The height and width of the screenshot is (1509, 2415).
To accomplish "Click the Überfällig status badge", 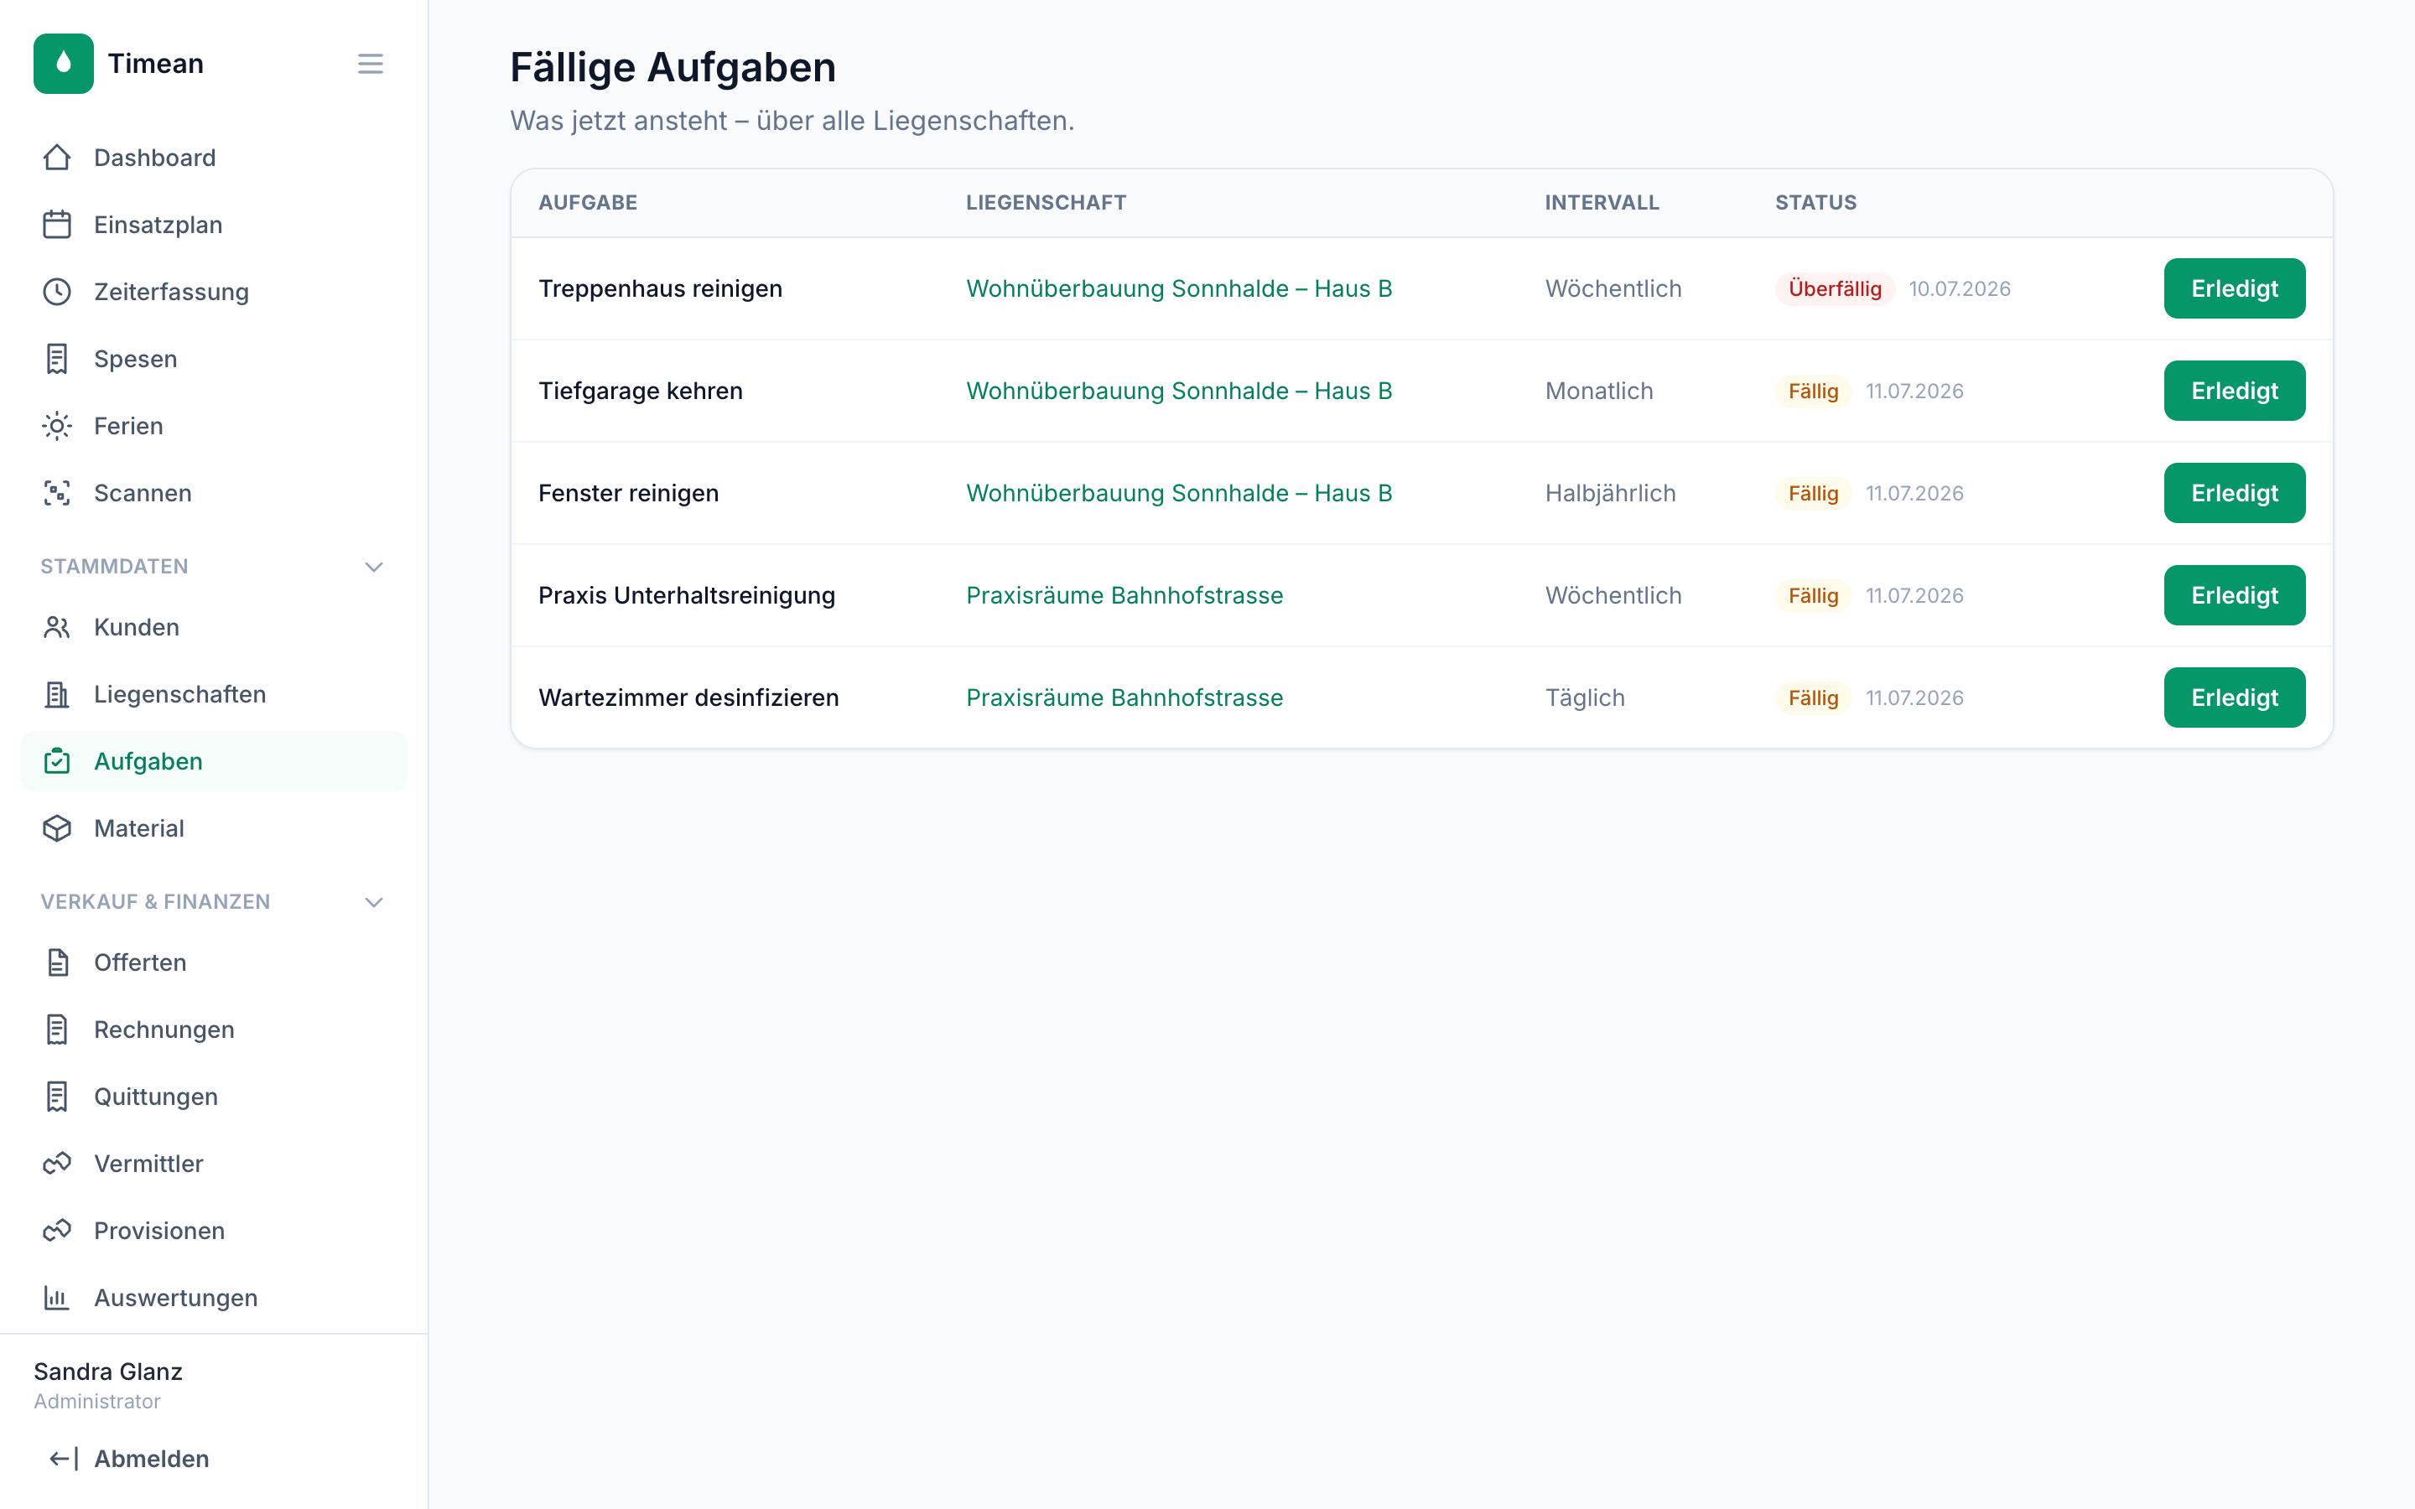I will click(1834, 288).
